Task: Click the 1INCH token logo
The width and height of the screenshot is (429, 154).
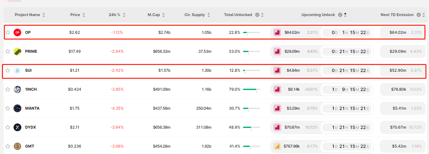Action: [17, 89]
